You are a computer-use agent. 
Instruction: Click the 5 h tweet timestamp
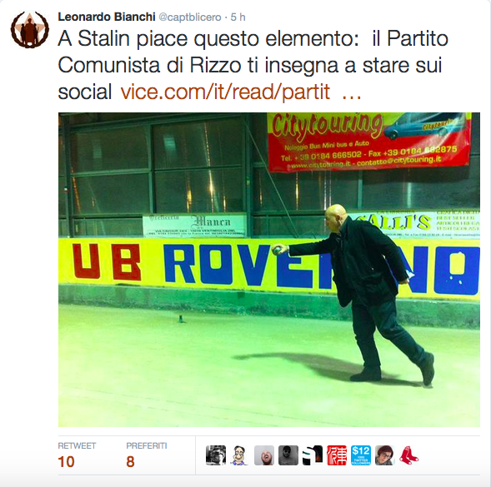(x=238, y=17)
